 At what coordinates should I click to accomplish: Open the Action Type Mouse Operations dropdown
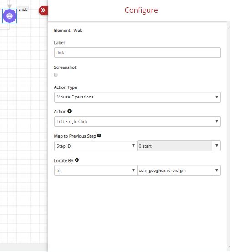[x=138, y=97]
